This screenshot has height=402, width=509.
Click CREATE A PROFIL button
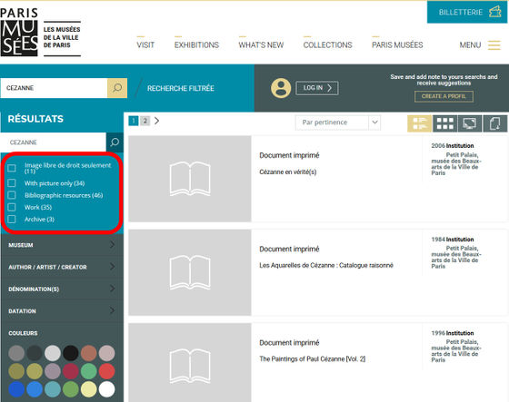click(444, 96)
